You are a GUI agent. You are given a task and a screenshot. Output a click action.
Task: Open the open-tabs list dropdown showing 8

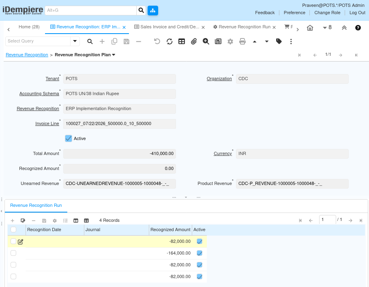327,28
